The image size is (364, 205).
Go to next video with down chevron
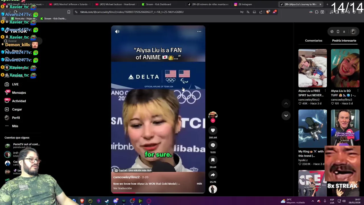(286, 116)
